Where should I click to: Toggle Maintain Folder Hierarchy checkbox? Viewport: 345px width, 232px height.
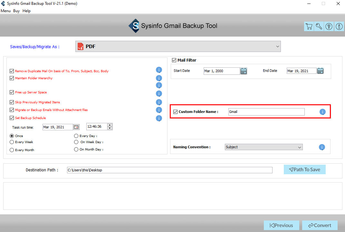[x=12, y=78]
